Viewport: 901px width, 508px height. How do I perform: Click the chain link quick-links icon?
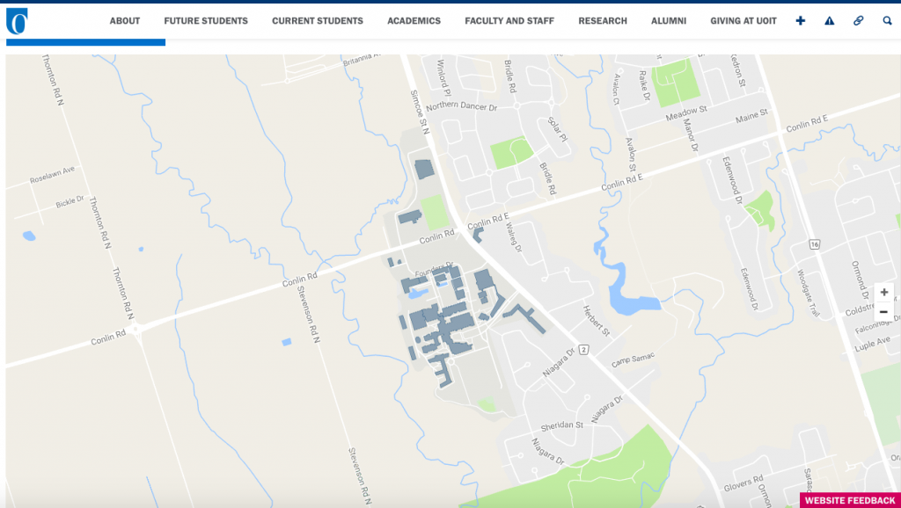[858, 21]
